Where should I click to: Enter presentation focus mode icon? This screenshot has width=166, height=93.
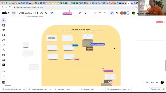(90, 13)
